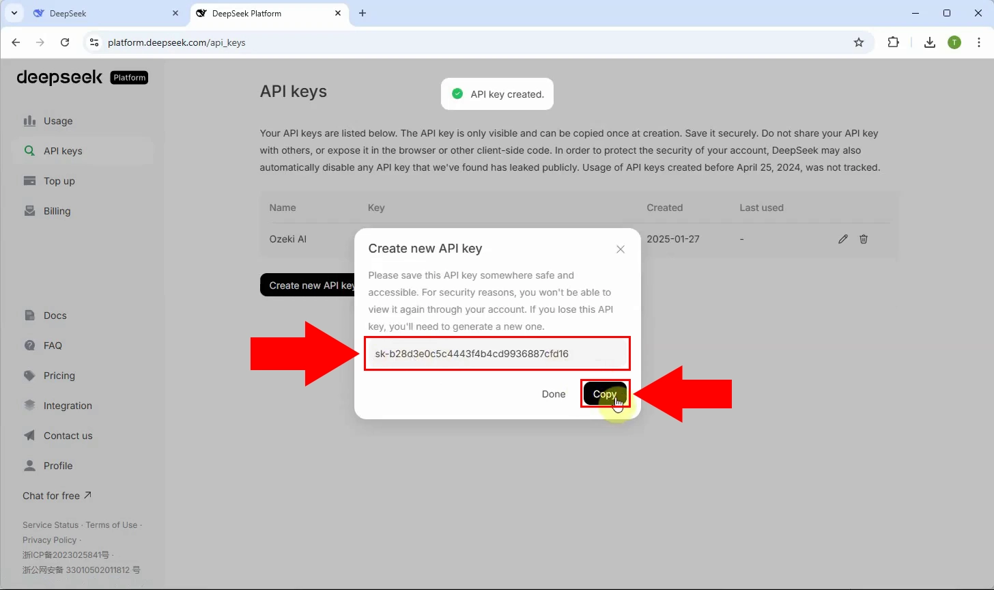This screenshot has height=590, width=994.
Task: Select the generated API key field
Action: [497, 354]
